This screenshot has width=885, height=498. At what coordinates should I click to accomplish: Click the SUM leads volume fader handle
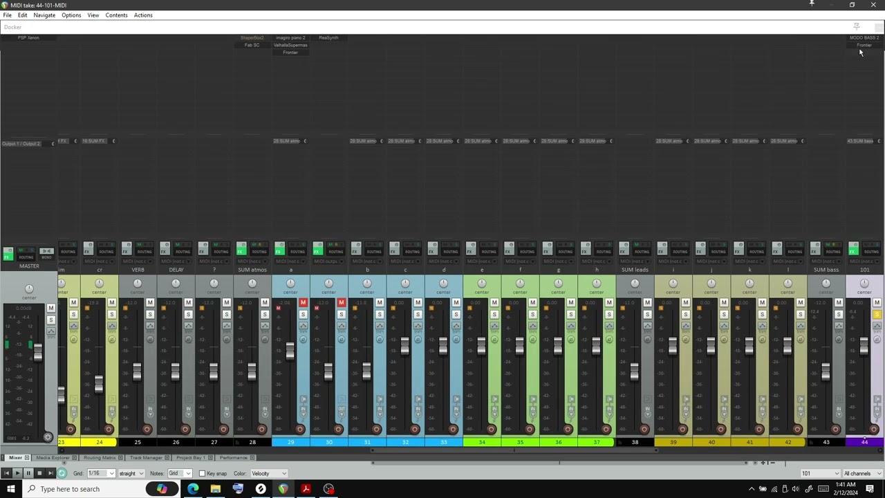coord(635,371)
